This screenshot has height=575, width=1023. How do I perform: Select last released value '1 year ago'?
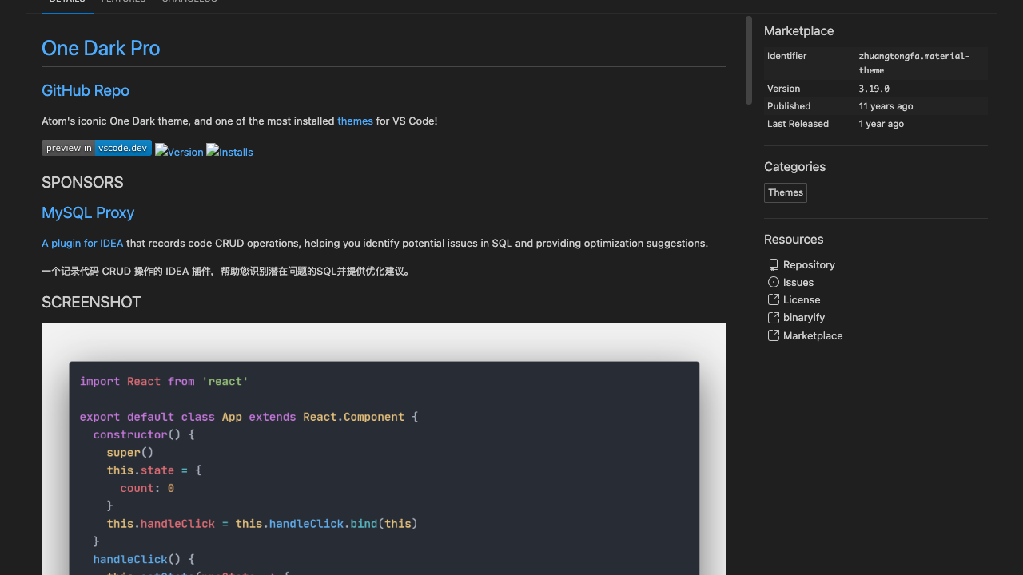(882, 124)
